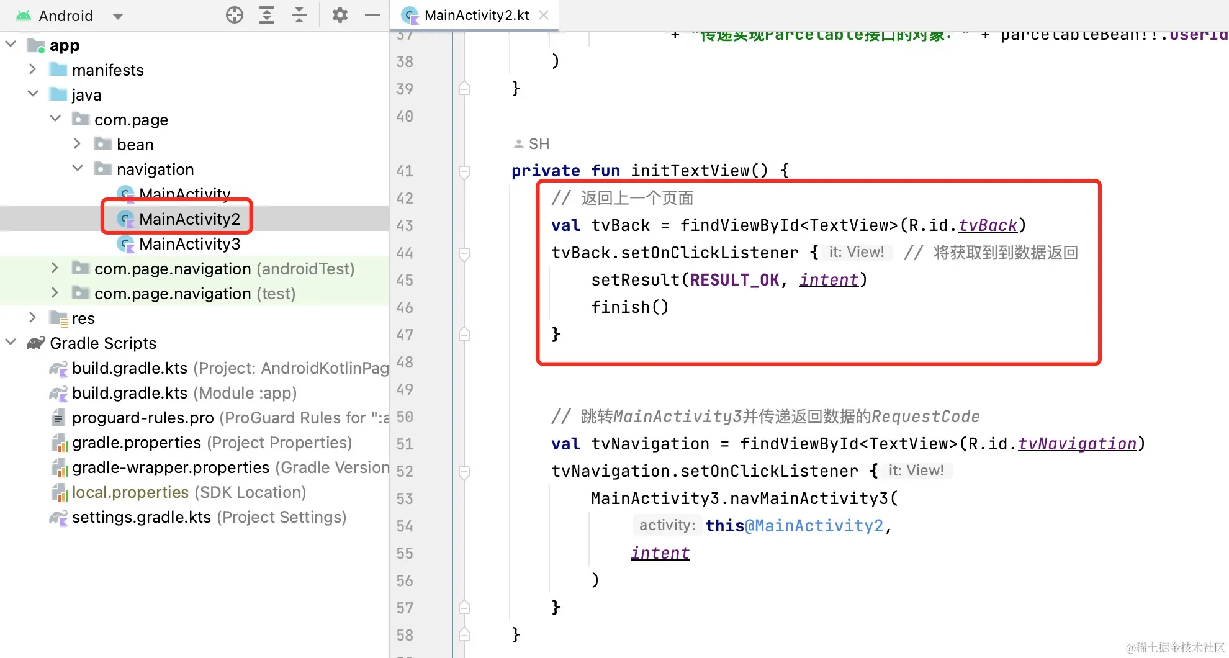Select the res folder row
Image resolution: width=1229 pixels, height=658 pixels.
[x=194, y=318]
